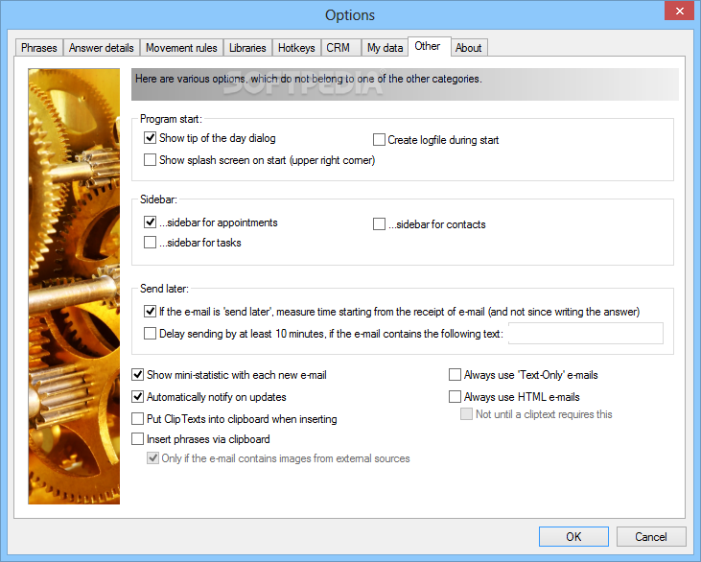The height and width of the screenshot is (562, 701).
Task: Open the Hotkeys tab
Action: [x=296, y=48]
